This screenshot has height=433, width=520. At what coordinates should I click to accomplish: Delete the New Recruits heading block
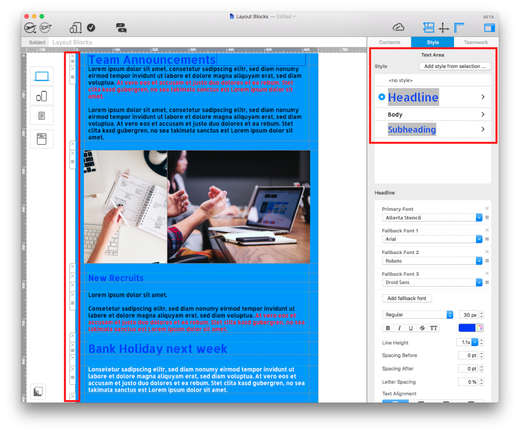pyautogui.click(x=73, y=276)
